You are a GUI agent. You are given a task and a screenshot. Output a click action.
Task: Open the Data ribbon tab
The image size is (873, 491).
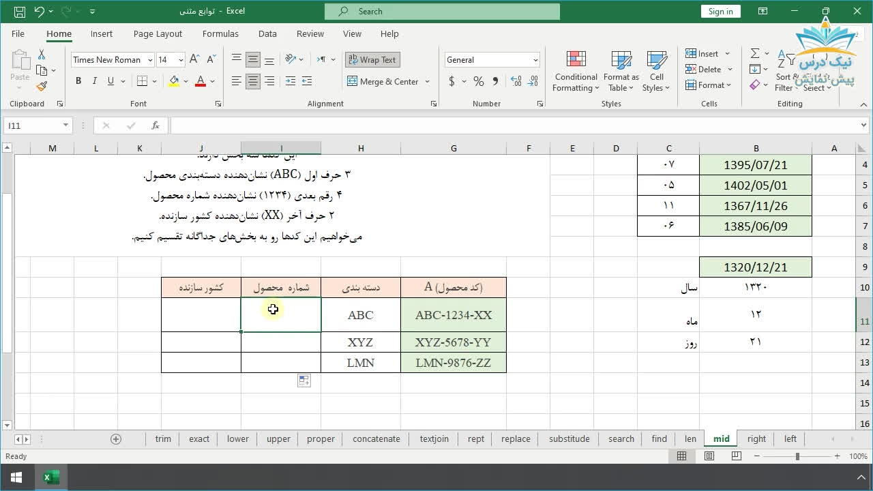267,33
